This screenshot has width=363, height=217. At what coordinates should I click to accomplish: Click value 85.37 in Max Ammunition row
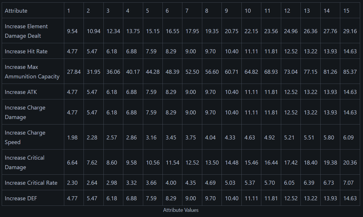click(x=350, y=72)
